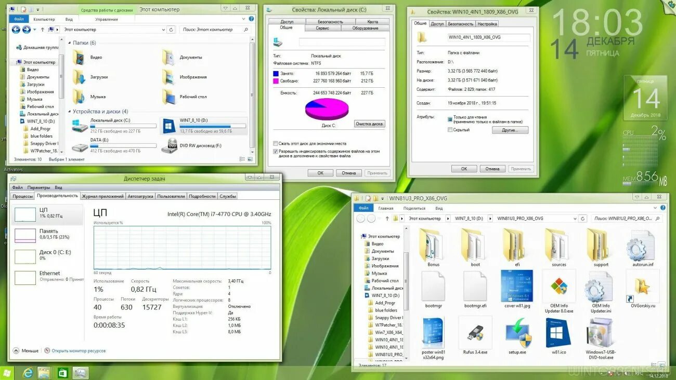Toggle Разрешить индексировать содержимое файлов checkbox
The image size is (676, 380).
coord(276,152)
